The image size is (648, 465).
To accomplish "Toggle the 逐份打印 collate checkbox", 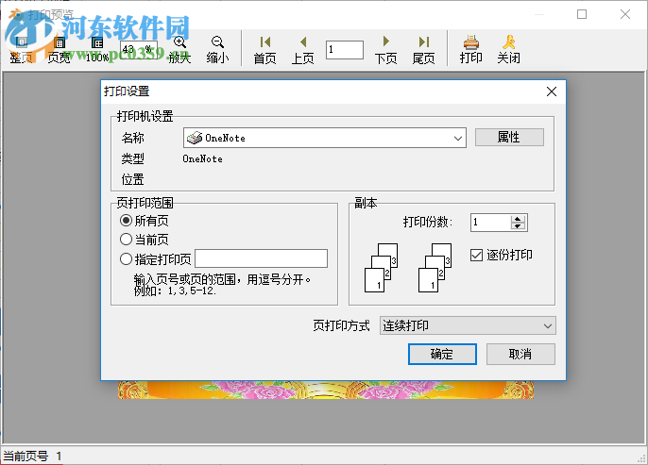I will 476,255.
